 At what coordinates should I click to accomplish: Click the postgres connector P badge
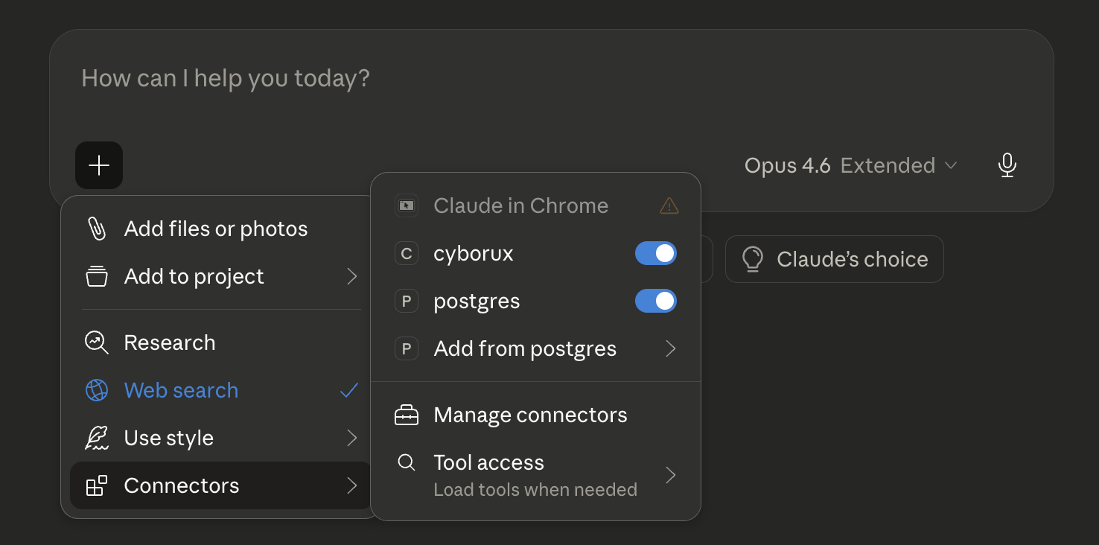[407, 301]
